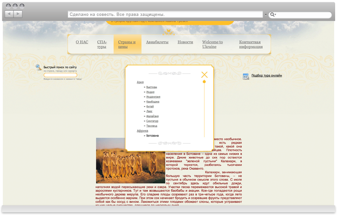
Task: Click the browser forward arrow button
Action: point(18,14)
